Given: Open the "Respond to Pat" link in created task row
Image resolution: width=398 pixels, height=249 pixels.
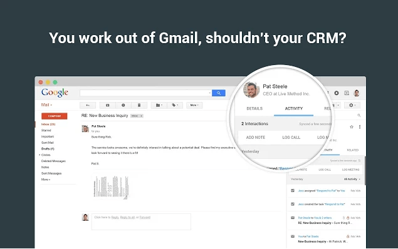Looking at the screenshot, I should [335, 204].
